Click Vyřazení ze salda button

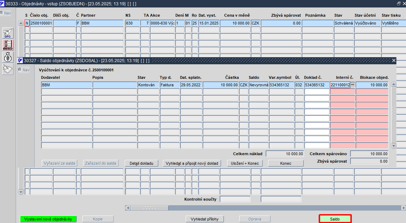pyautogui.click(x=59, y=163)
